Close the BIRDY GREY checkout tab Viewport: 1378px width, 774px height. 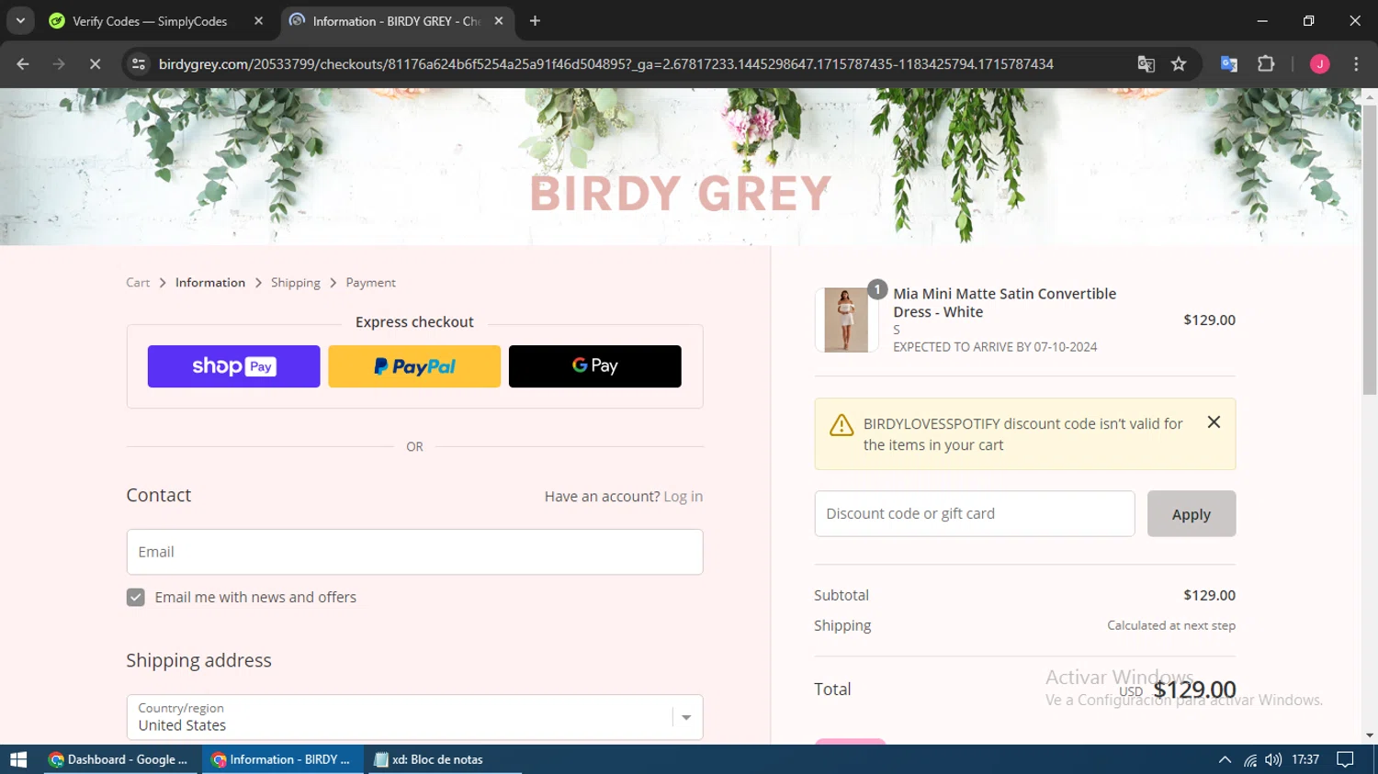499,21
